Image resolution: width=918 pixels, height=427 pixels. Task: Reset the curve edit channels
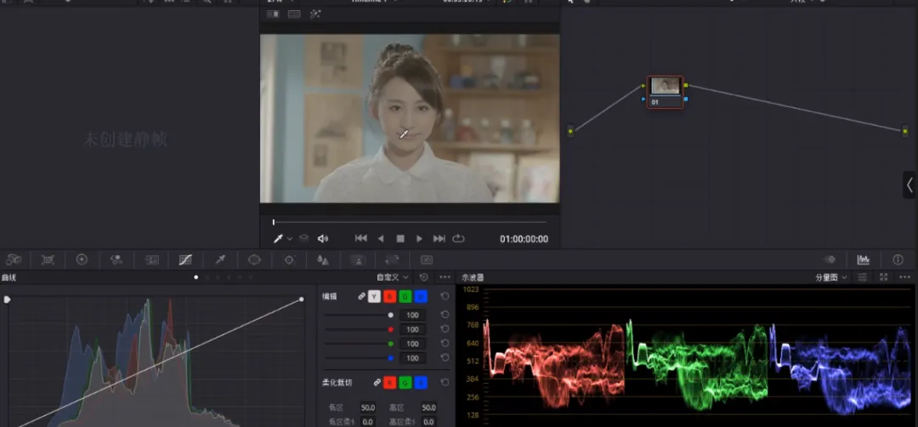(445, 296)
